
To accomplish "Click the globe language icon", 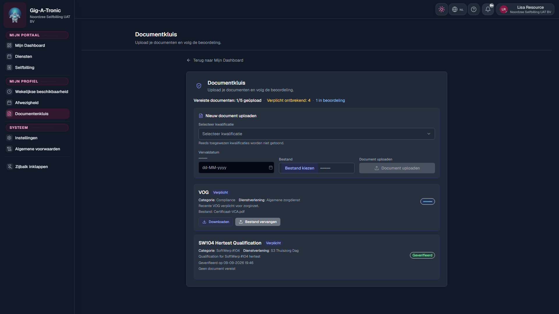I will pyautogui.click(x=455, y=9).
